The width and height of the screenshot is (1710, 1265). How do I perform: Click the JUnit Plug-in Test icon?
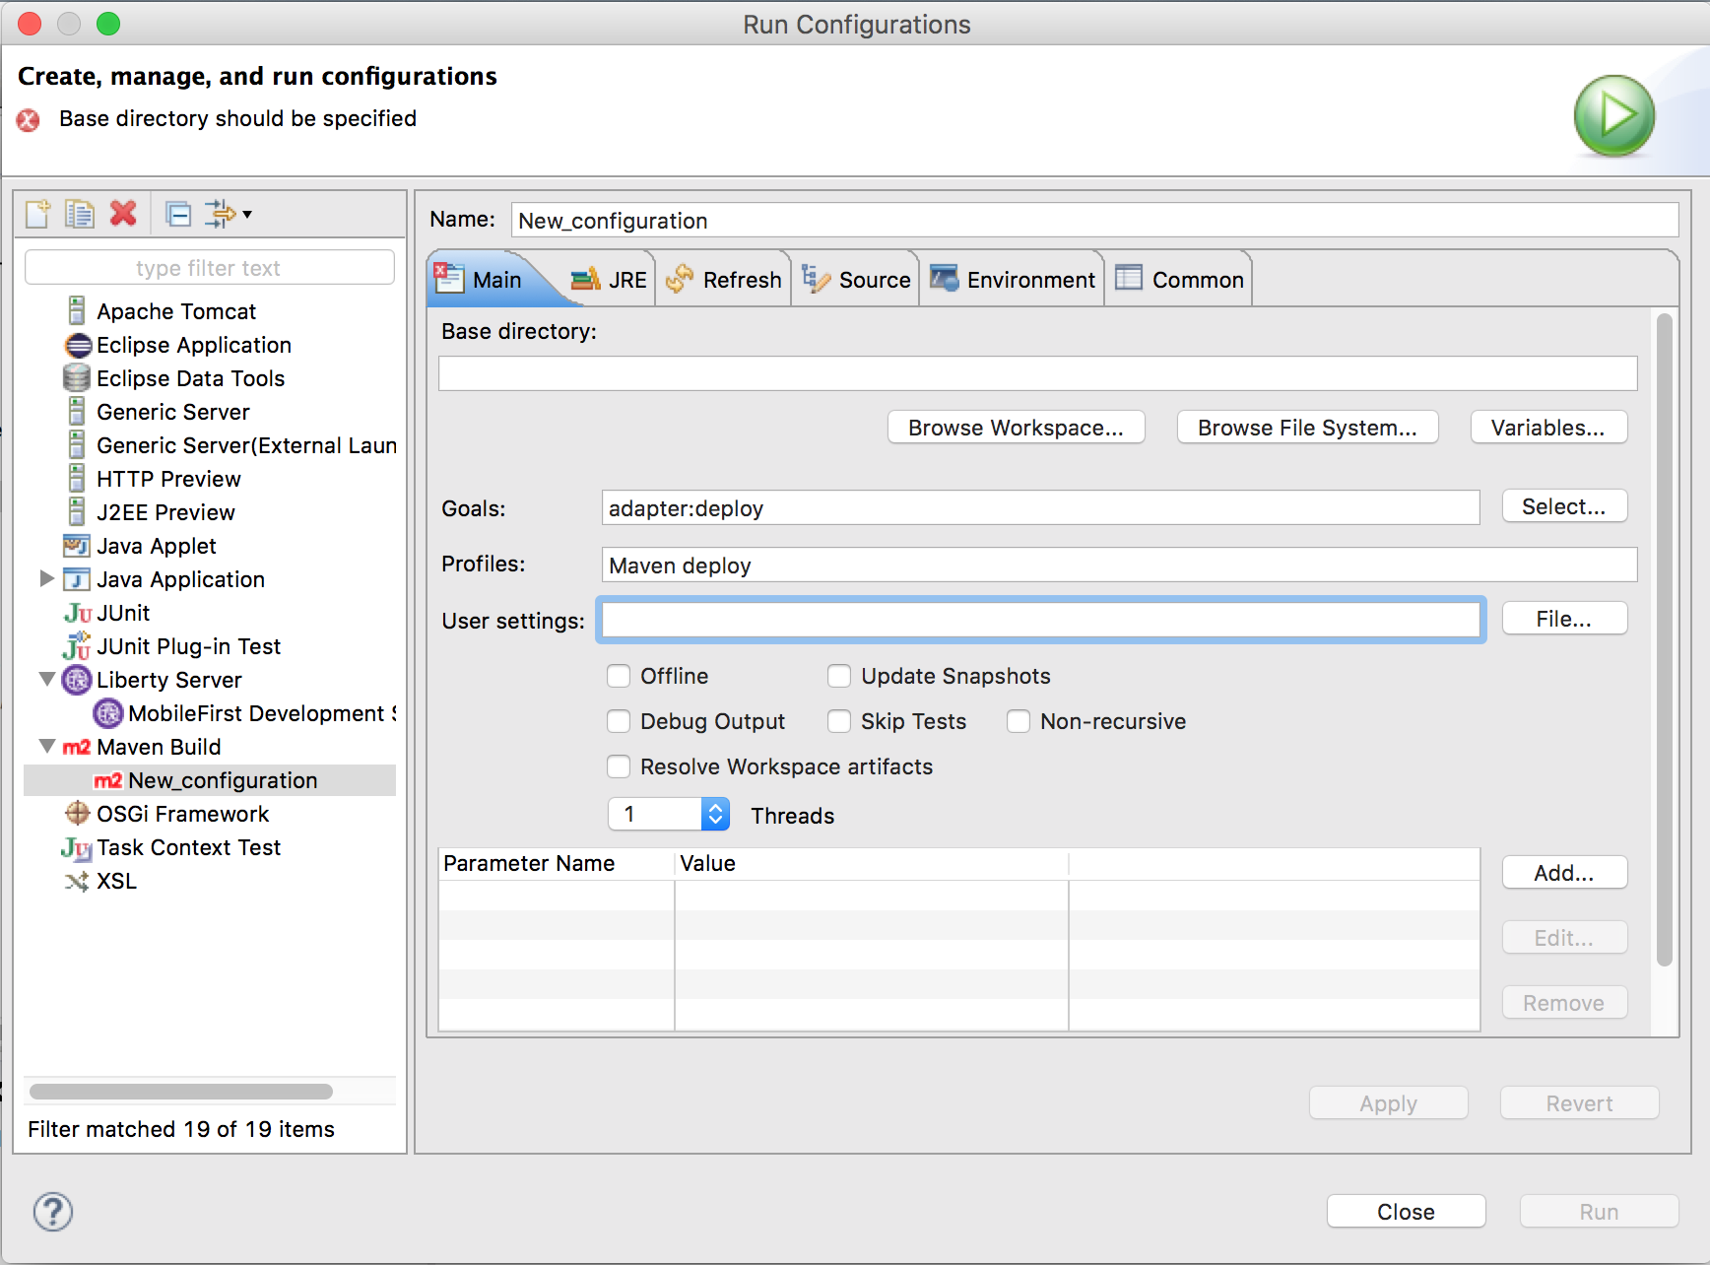77,646
